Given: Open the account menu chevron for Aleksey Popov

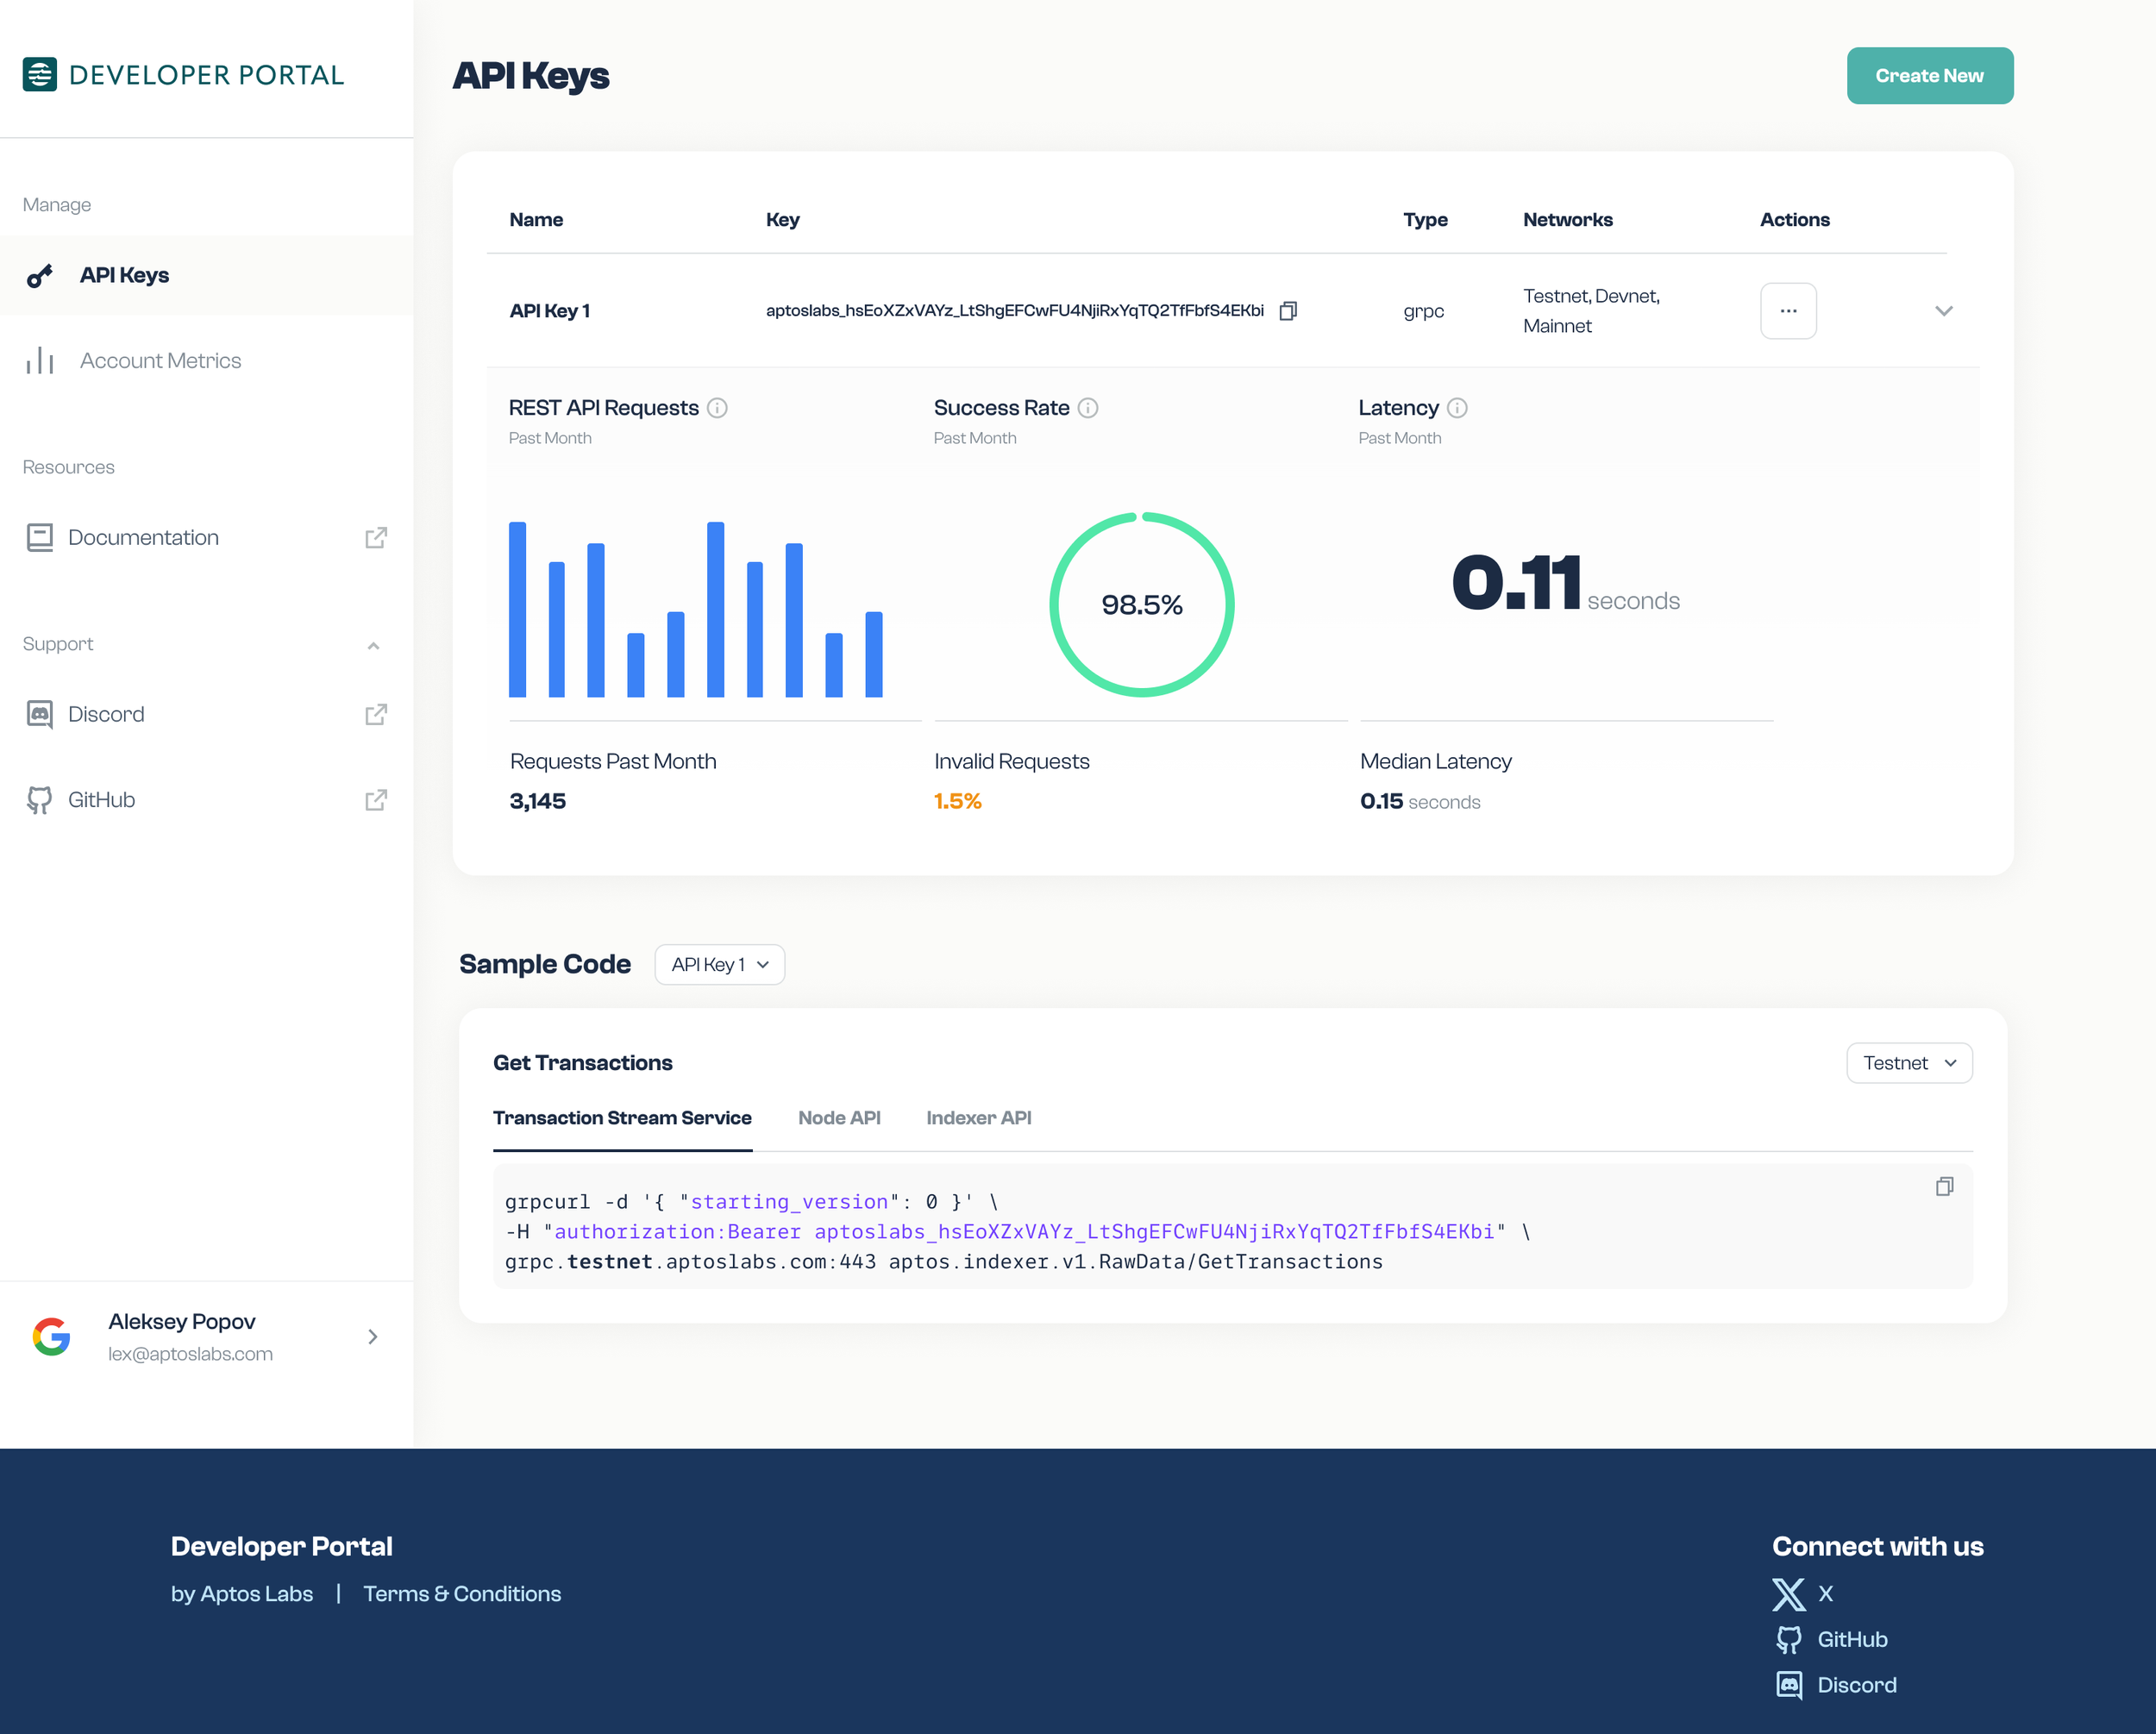Looking at the screenshot, I should coord(373,1337).
